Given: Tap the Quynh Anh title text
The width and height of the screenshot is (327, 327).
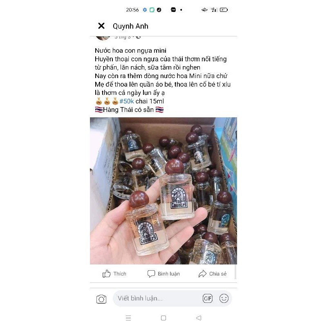Looking at the screenshot, I should coord(130,26).
